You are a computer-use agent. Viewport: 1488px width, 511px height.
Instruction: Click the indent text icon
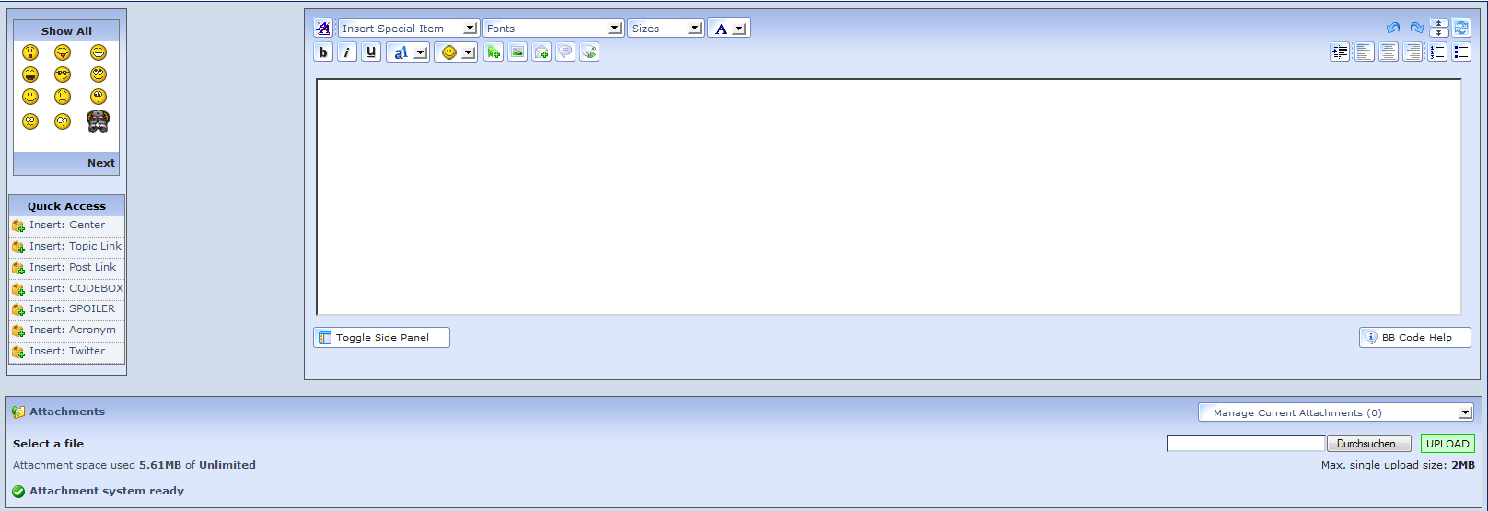point(1340,52)
